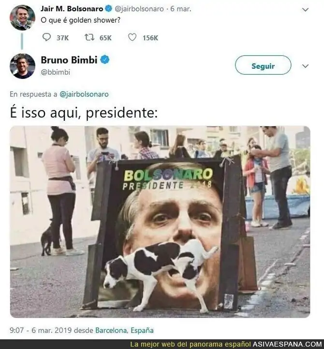Open the Barcelona, España location link
Image resolution: width=324 pixels, height=349 pixels.
tap(124, 330)
